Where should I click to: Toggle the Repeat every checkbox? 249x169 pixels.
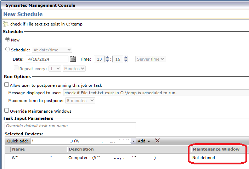click(16, 68)
